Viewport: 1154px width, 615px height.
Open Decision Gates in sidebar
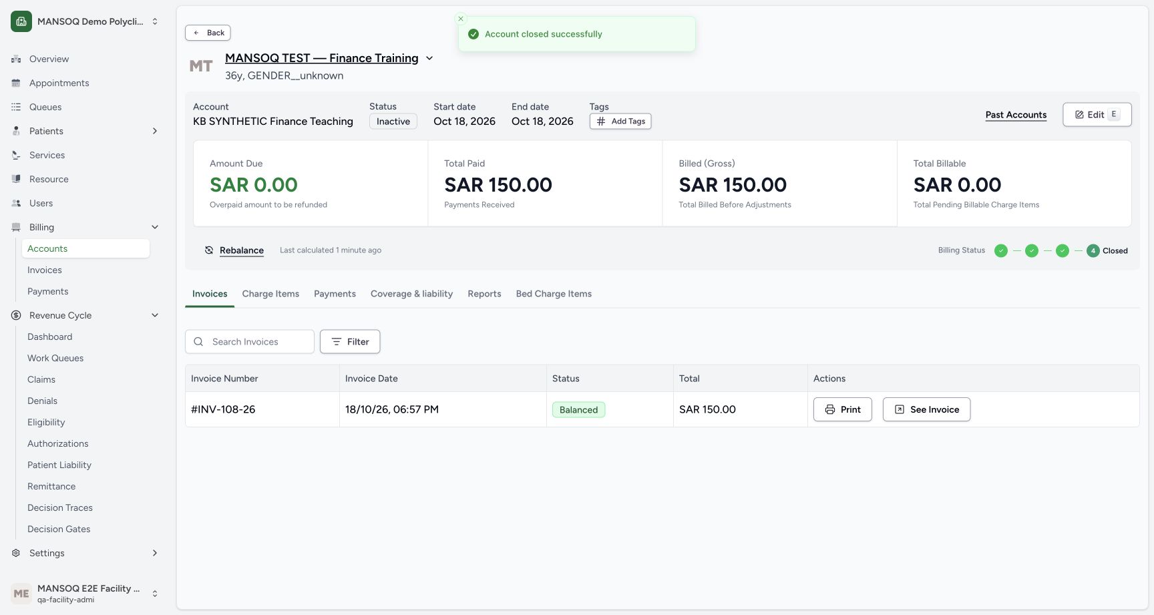(85, 529)
